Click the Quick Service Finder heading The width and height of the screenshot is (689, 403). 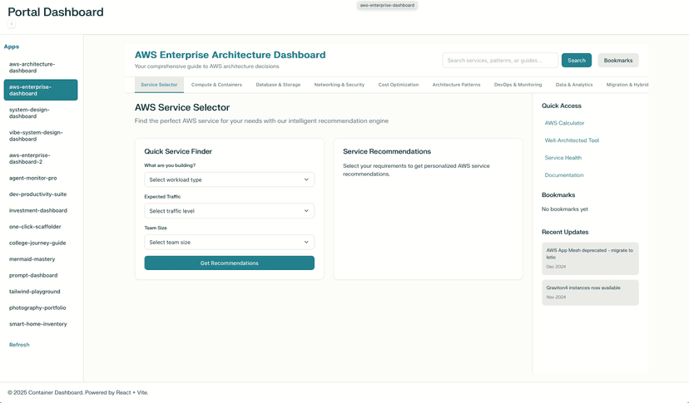[178, 151]
